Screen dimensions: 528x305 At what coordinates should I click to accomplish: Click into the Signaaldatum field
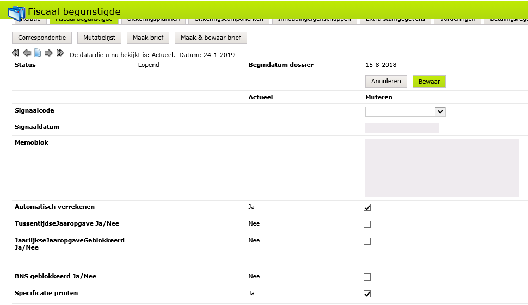tap(402, 128)
